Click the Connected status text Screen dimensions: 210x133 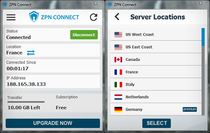coord(19,37)
